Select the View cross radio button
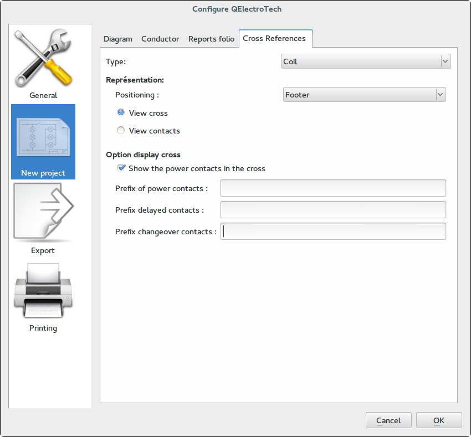 point(121,112)
